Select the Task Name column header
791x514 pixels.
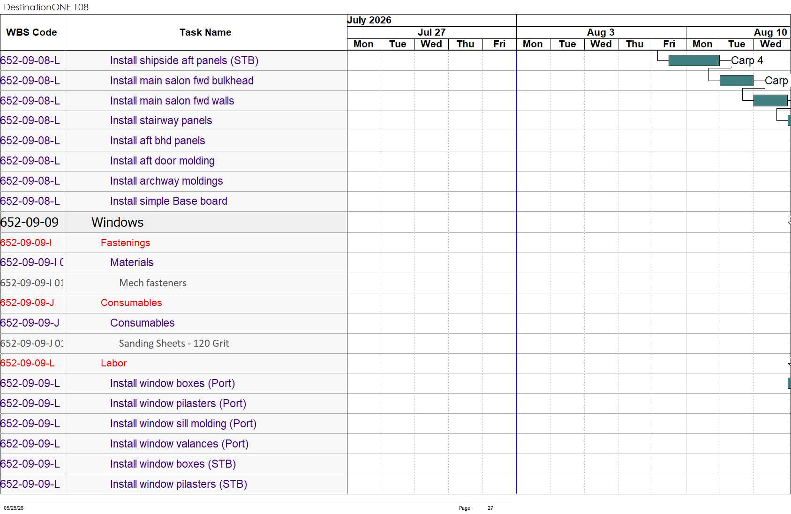(x=205, y=32)
